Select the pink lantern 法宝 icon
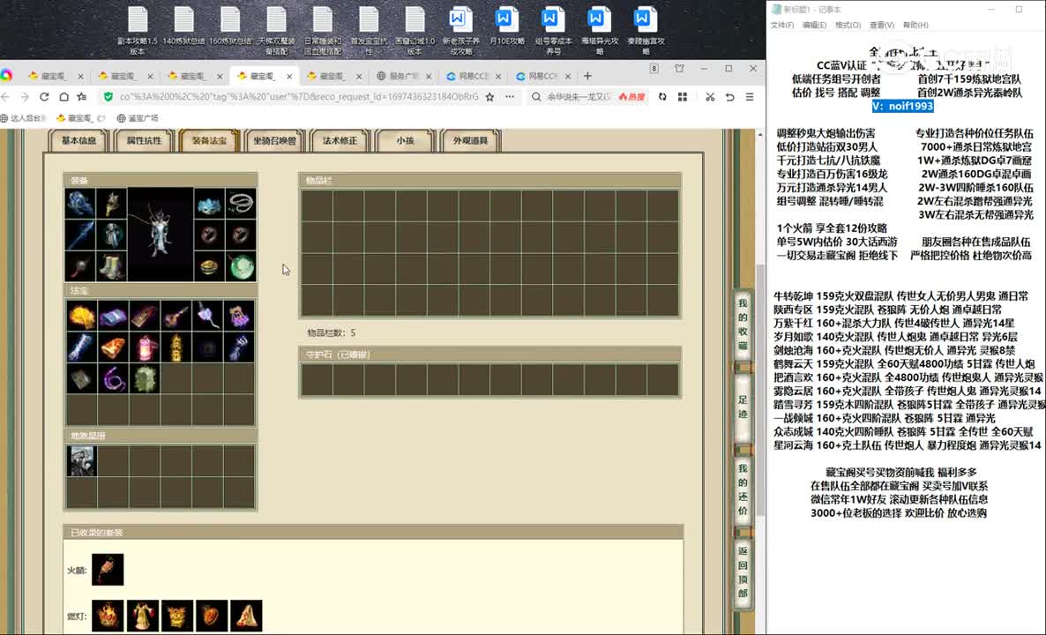The width and height of the screenshot is (1046, 635). click(x=144, y=347)
